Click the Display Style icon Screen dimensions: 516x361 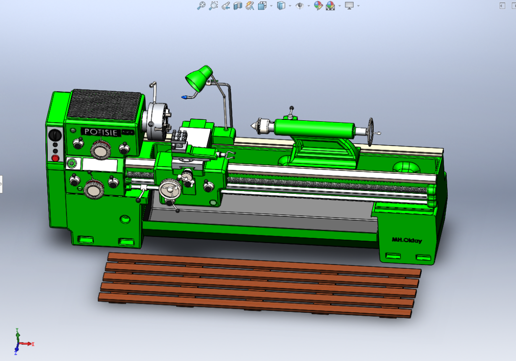[x=281, y=6]
